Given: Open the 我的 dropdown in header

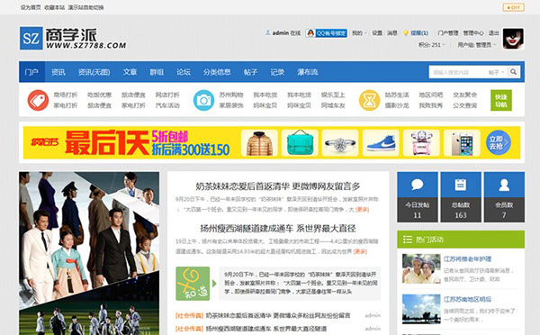Looking at the screenshot, I should [x=359, y=33].
